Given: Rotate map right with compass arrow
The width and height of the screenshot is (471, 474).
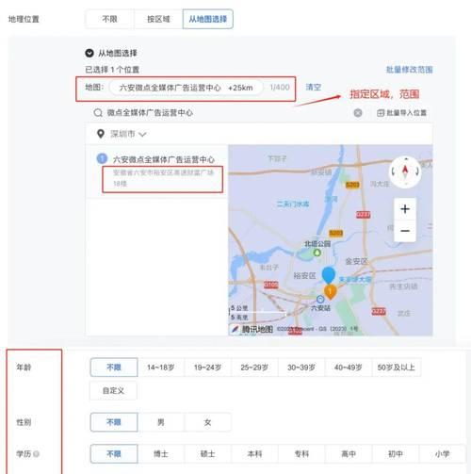Looking at the screenshot, I should [417, 172].
